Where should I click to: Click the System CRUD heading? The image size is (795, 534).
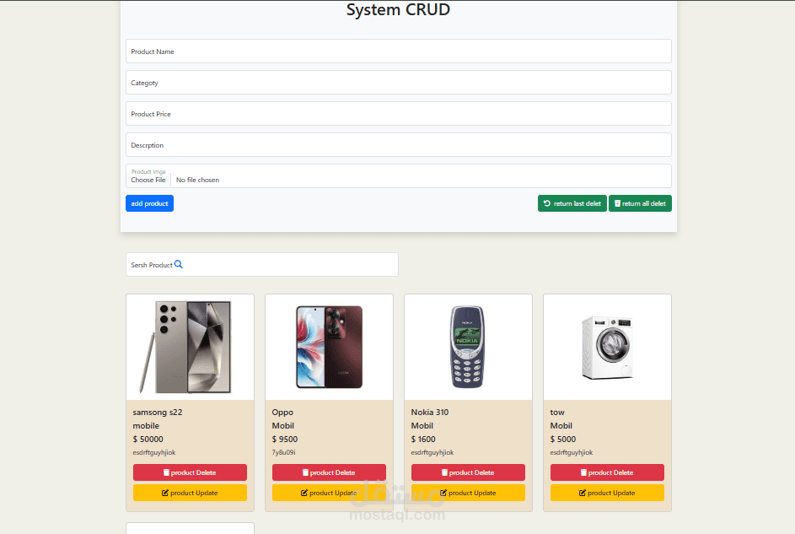click(398, 9)
